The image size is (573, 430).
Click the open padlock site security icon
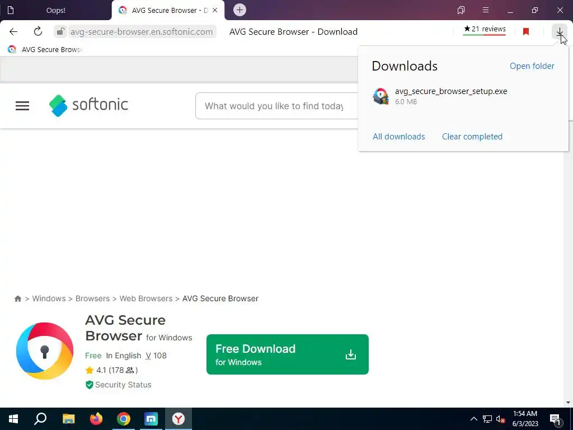point(60,31)
